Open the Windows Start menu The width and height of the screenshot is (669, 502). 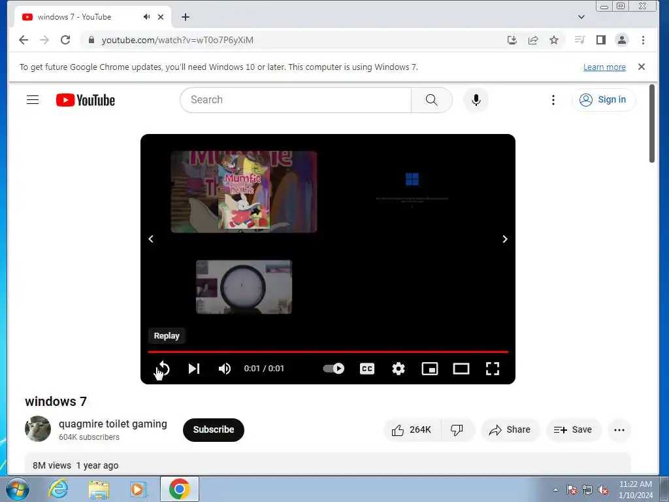coord(17,489)
